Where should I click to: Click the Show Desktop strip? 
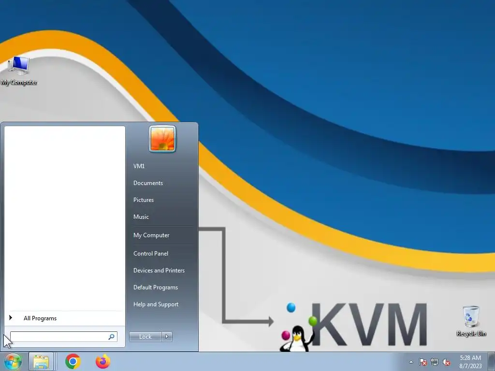tap(492, 361)
